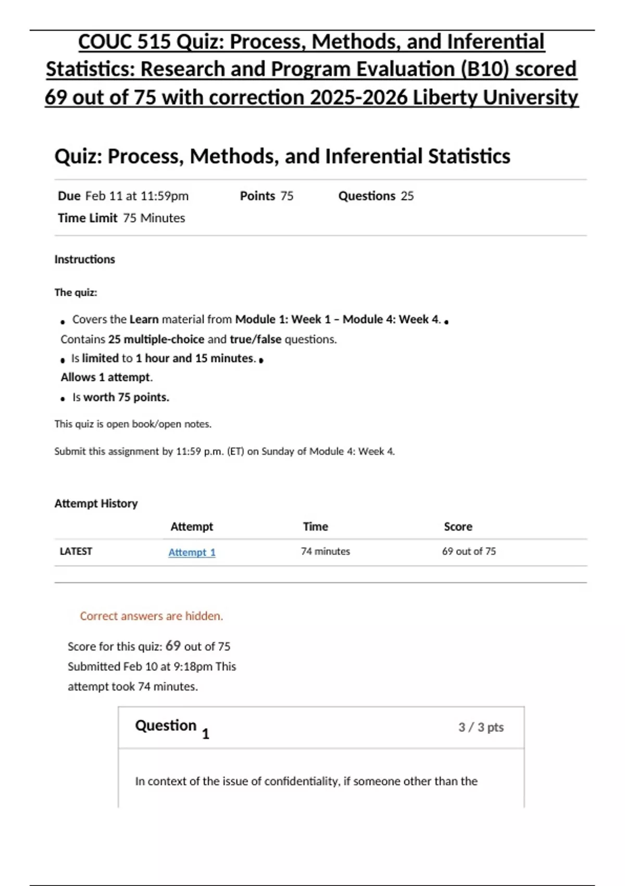The image size is (625, 886).
Task: Click the Instructions heading
Action: tap(85, 260)
